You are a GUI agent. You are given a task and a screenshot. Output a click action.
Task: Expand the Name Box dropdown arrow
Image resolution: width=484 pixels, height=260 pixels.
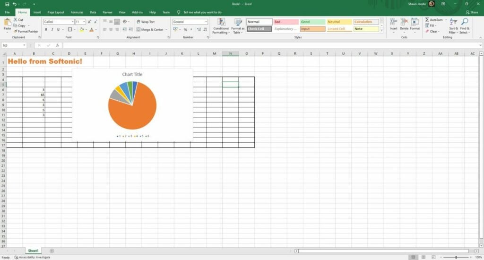pos(24,45)
